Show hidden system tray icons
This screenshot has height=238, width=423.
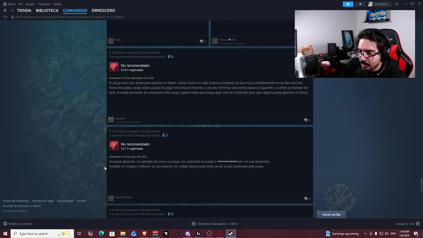(365, 234)
